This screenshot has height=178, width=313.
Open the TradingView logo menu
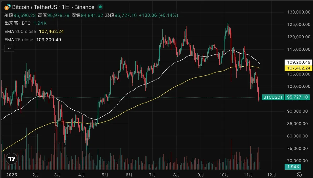(x=11, y=159)
